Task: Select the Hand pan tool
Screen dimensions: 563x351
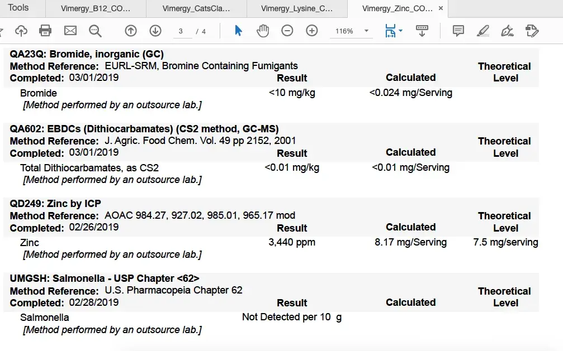Action: (x=263, y=31)
